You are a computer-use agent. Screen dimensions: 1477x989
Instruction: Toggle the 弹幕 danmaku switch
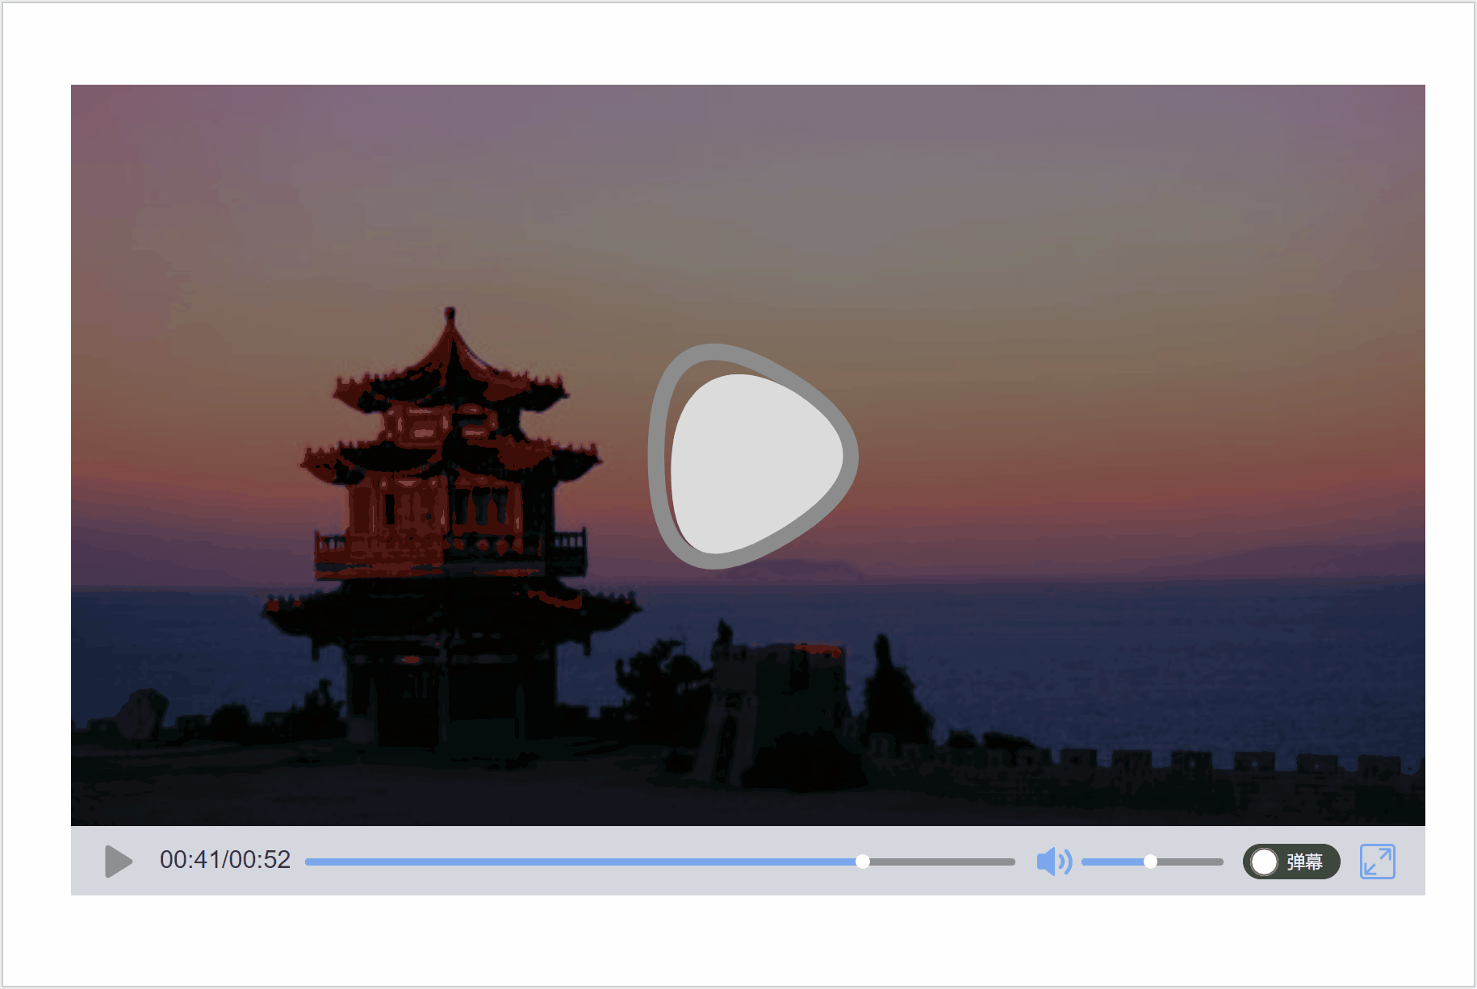[1291, 862]
